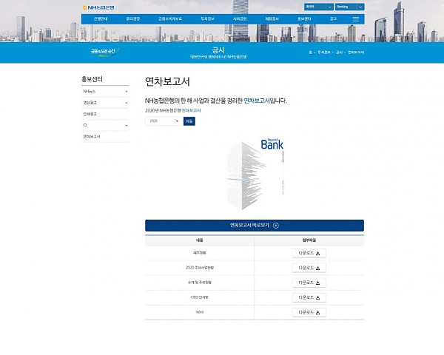Download the CEO 인사말 file

[309, 297]
